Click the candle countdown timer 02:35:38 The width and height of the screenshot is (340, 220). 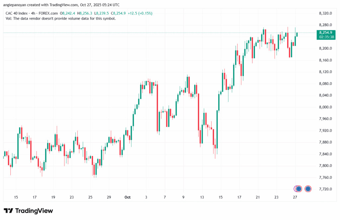click(325, 37)
